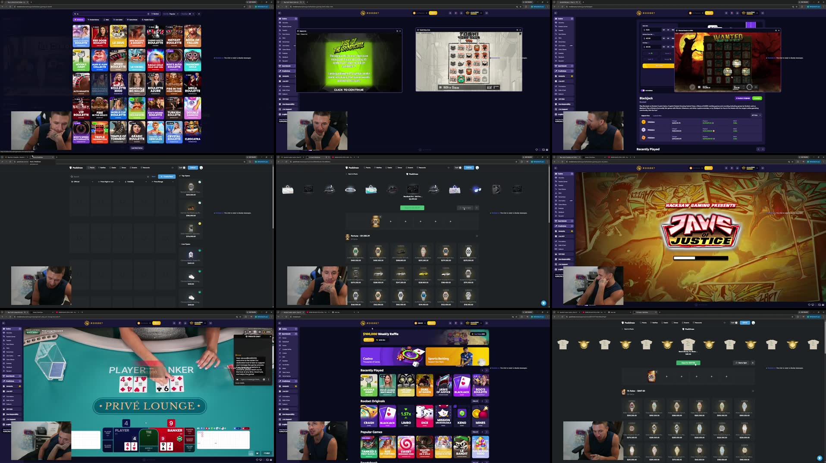Open the Double Rainbow game tile
826x463 pixels.
tap(192, 108)
